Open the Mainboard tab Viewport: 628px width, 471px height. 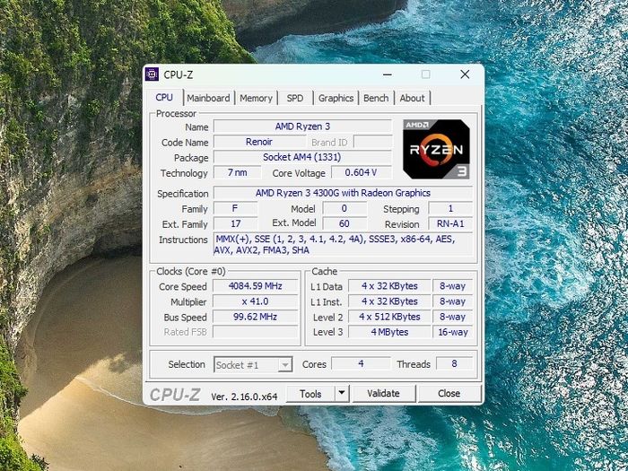[x=208, y=98]
